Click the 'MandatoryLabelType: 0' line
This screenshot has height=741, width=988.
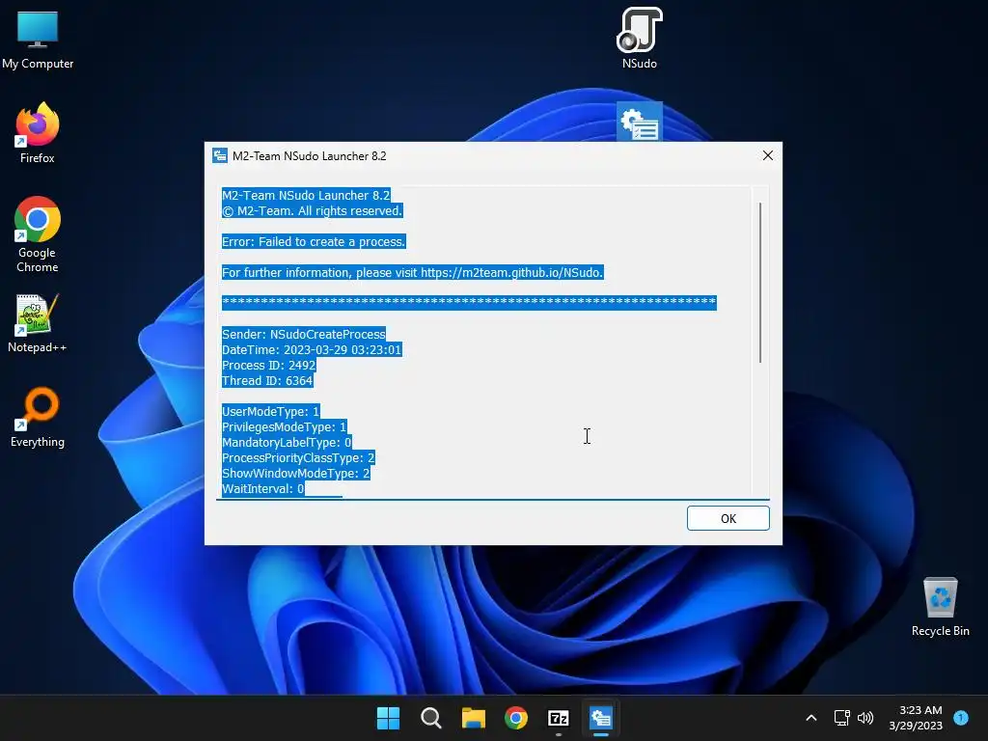pos(286,442)
